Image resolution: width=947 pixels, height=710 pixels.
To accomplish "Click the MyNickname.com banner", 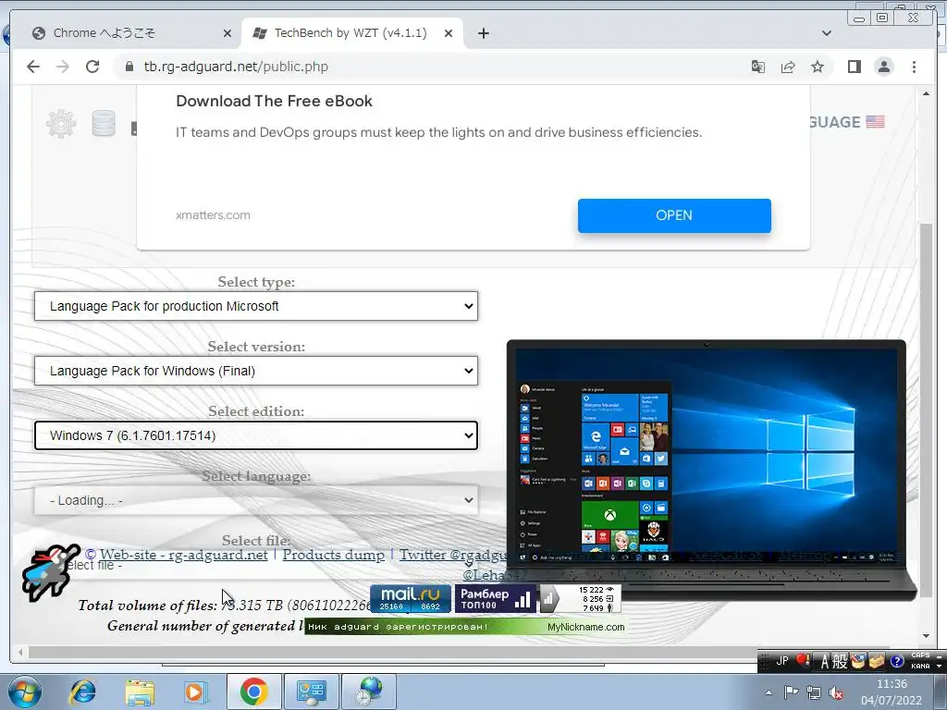I will click(x=464, y=627).
